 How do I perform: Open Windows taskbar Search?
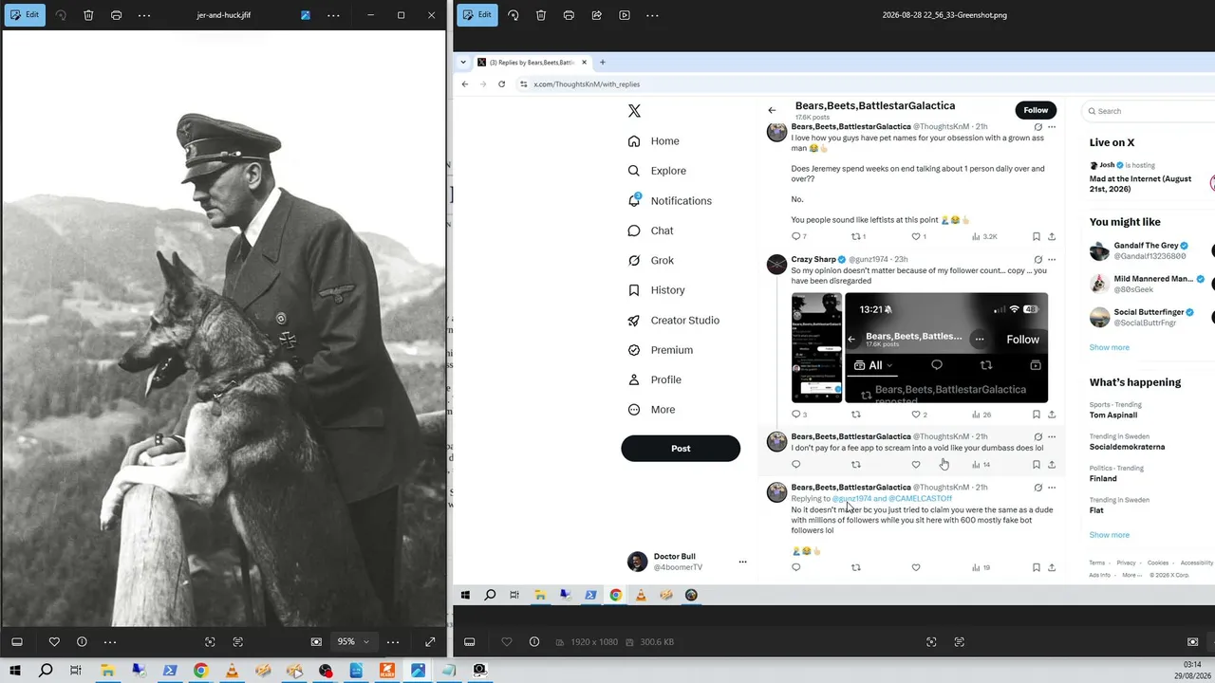tap(46, 671)
